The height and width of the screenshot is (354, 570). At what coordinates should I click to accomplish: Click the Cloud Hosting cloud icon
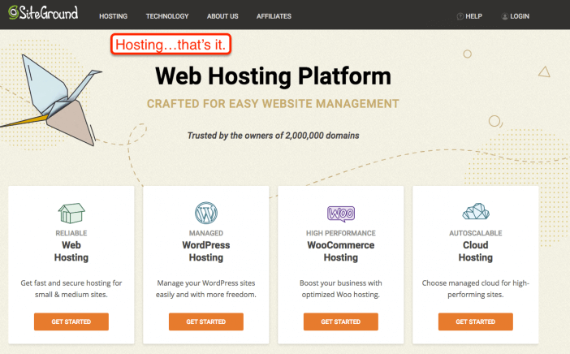[x=476, y=212]
